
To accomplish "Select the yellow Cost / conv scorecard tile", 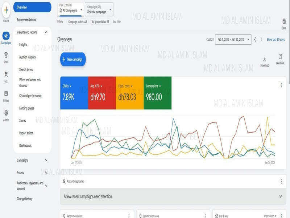I will click(130, 93).
